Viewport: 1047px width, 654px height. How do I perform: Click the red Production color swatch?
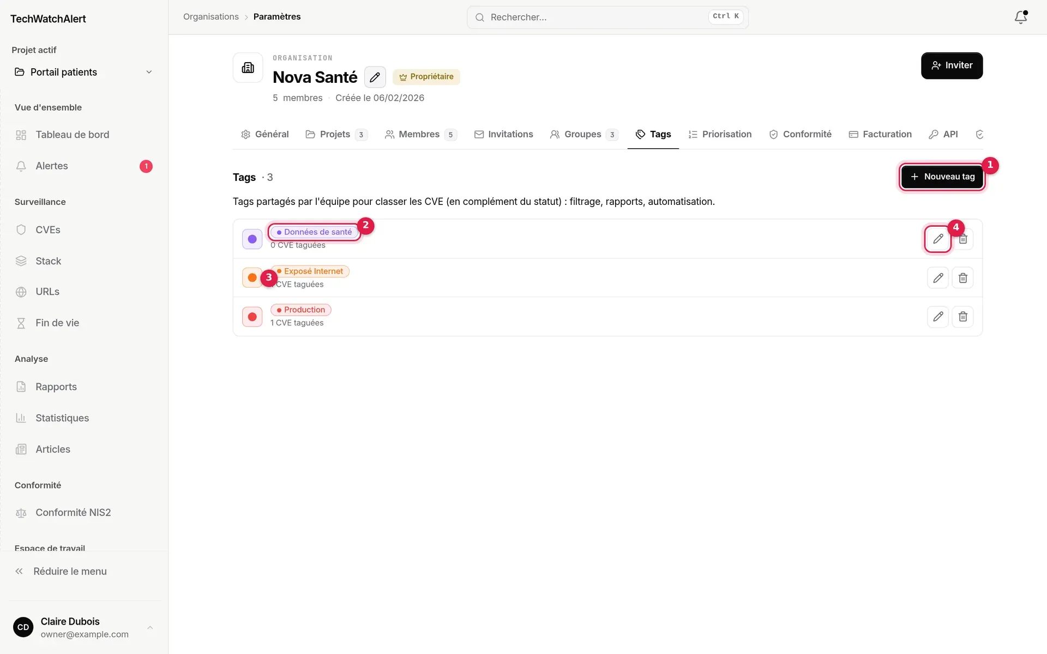[252, 317]
